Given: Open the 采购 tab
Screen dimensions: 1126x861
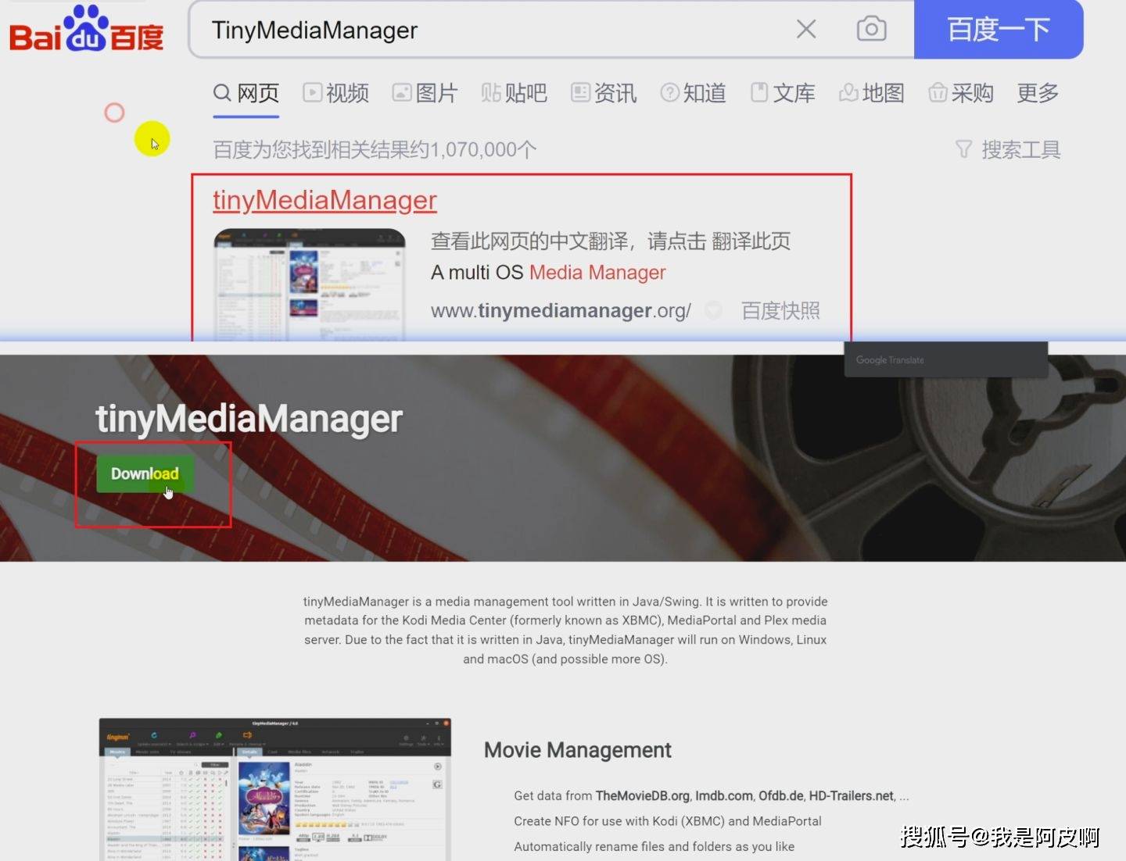Looking at the screenshot, I should tap(961, 93).
